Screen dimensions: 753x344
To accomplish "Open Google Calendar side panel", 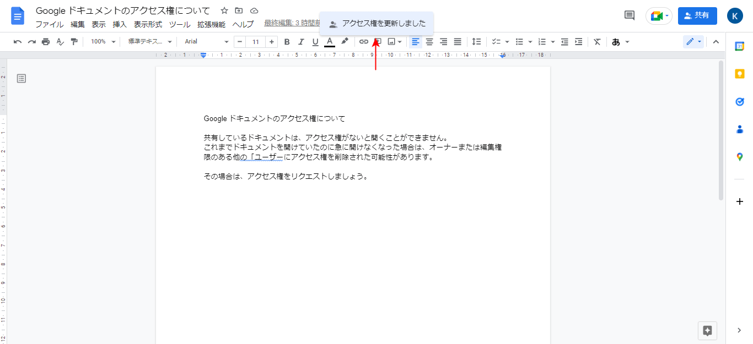I will 740,46.
